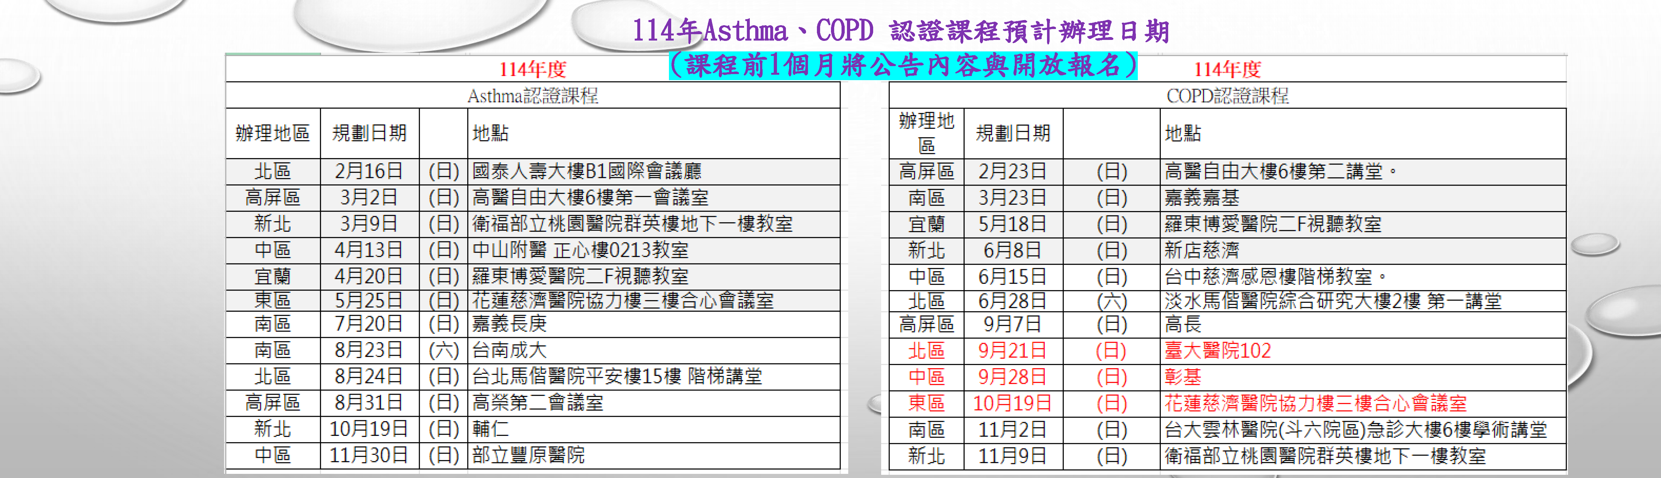Click COPD date cell '11月2日'
This screenshot has width=1661, height=478.
(1012, 430)
